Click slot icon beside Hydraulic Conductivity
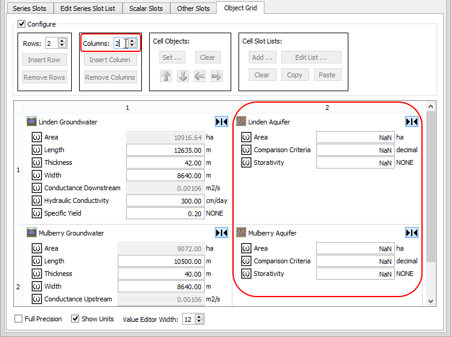This screenshot has width=451, height=337. [36, 201]
